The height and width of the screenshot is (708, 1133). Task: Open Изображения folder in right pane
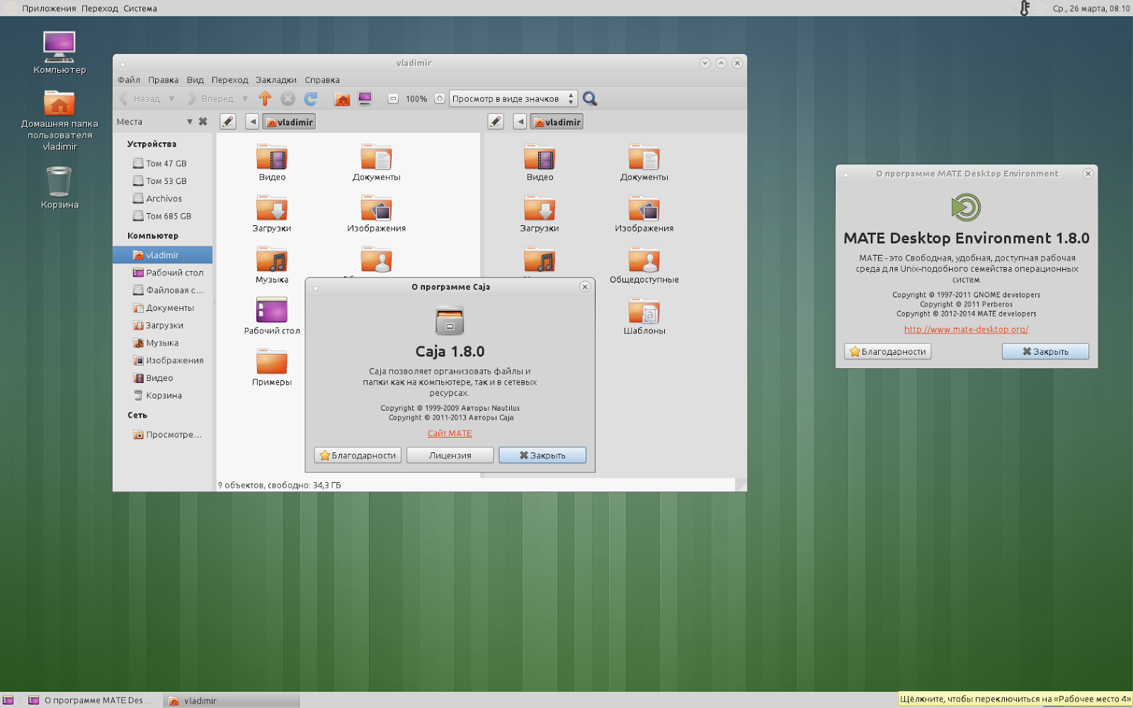pyautogui.click(x=644, y=213)
